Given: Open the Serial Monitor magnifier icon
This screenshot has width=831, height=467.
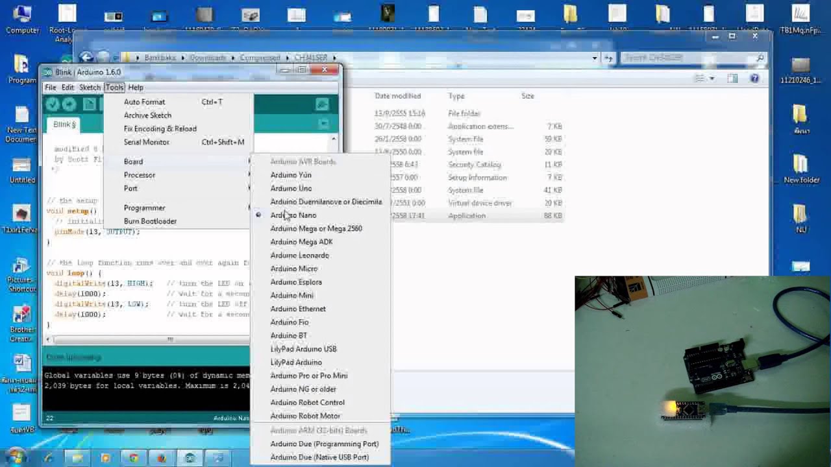Looking at the screenshot, I should pos(322,105).
